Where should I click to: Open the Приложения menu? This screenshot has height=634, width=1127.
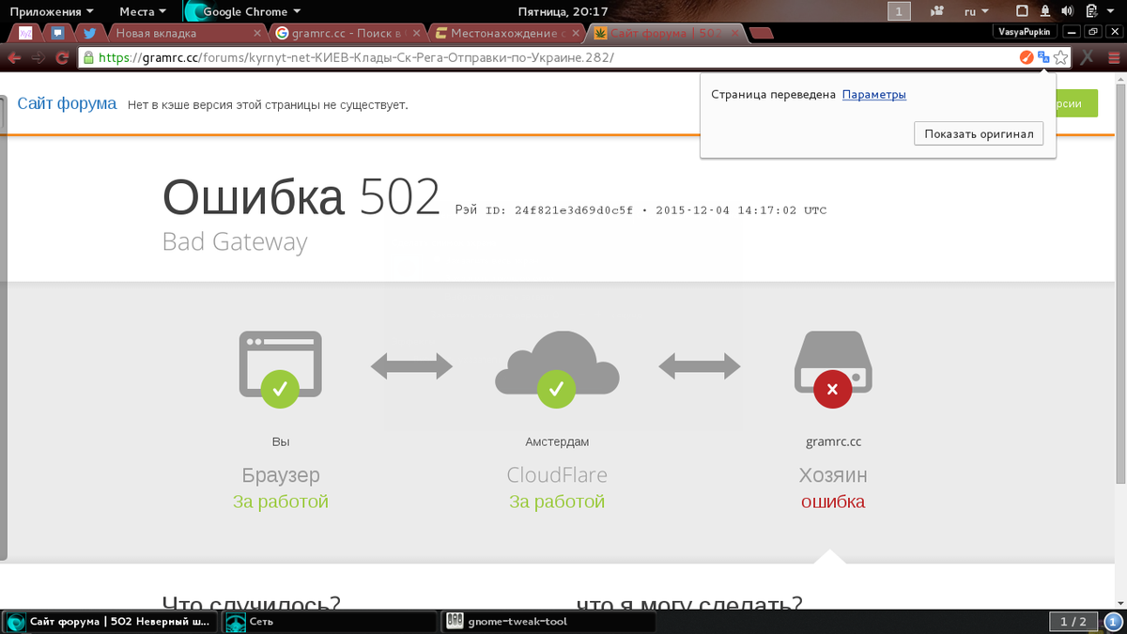tap(52, 11)
